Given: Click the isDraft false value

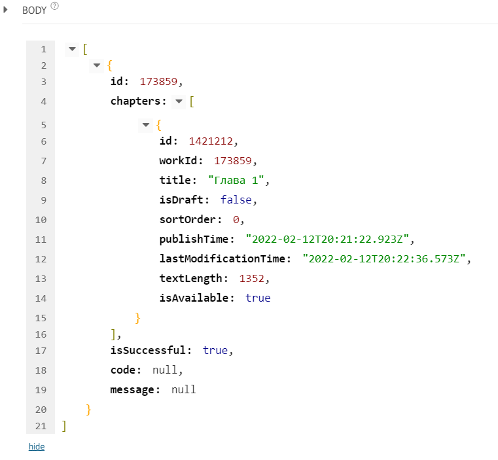Looking at the screenshot, I should click(x=234, y=200).
